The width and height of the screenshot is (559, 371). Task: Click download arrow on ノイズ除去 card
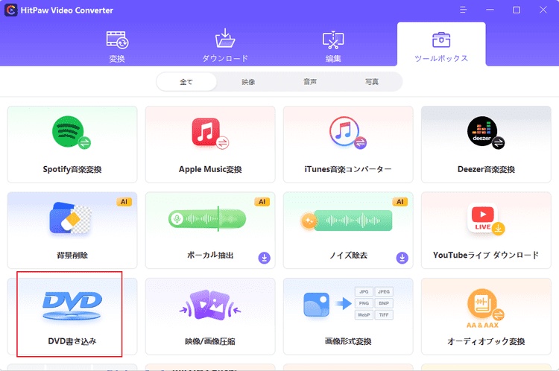[x=402, y=258]
